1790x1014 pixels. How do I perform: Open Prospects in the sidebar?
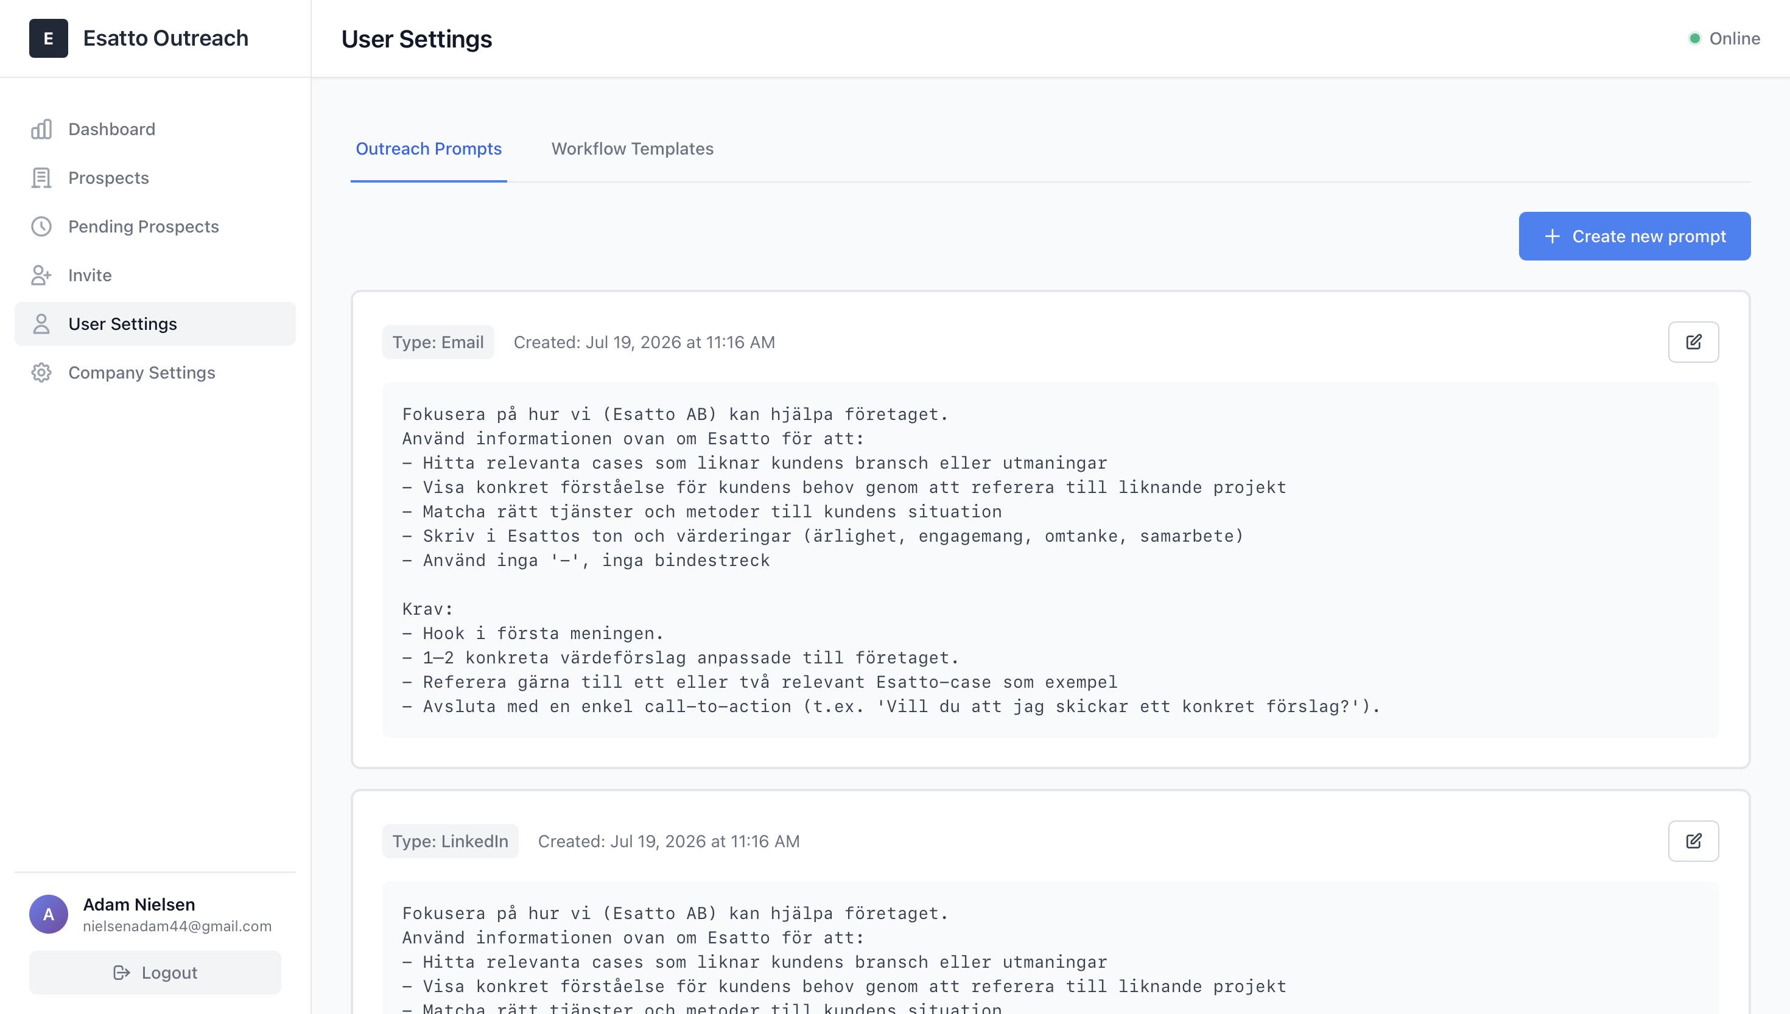point(155,178)
